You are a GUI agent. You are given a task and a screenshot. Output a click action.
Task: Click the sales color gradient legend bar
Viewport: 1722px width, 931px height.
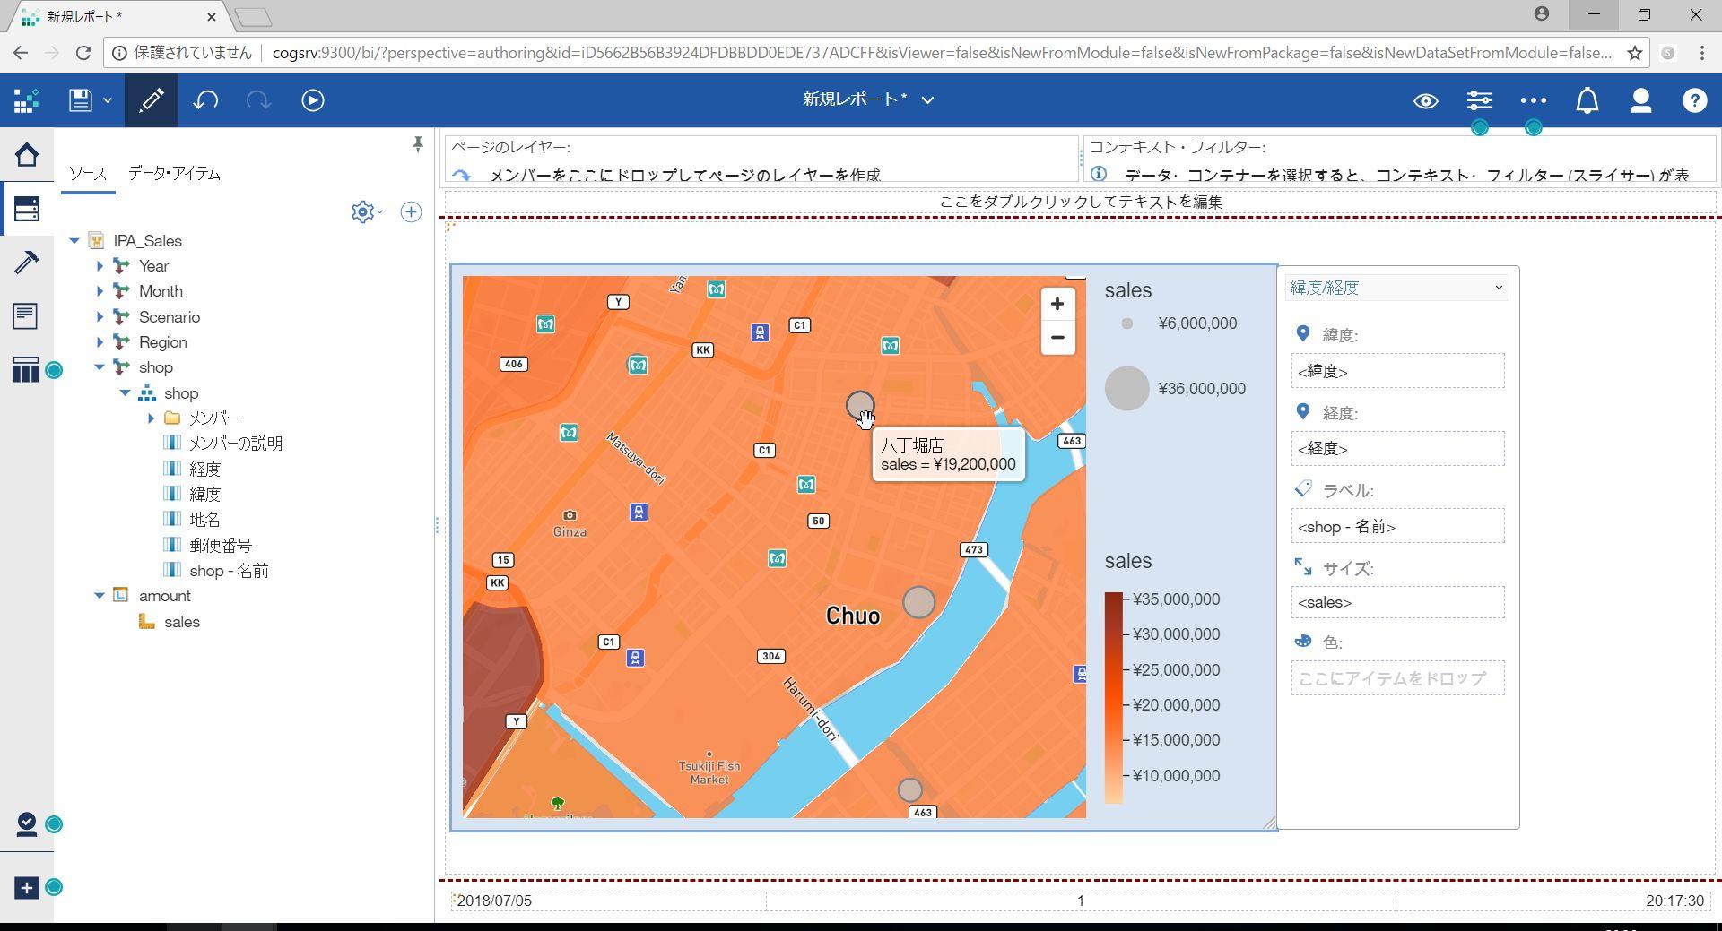1113,698
